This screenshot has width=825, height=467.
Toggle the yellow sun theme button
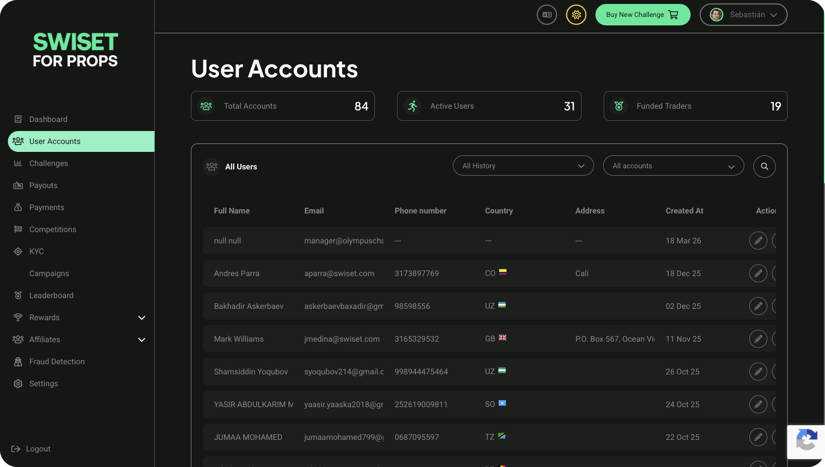576,15
